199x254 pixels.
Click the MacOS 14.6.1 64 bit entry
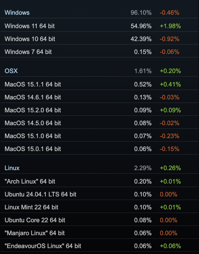tap(33, 97)
